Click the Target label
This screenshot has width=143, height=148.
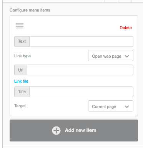click(20, 106)
